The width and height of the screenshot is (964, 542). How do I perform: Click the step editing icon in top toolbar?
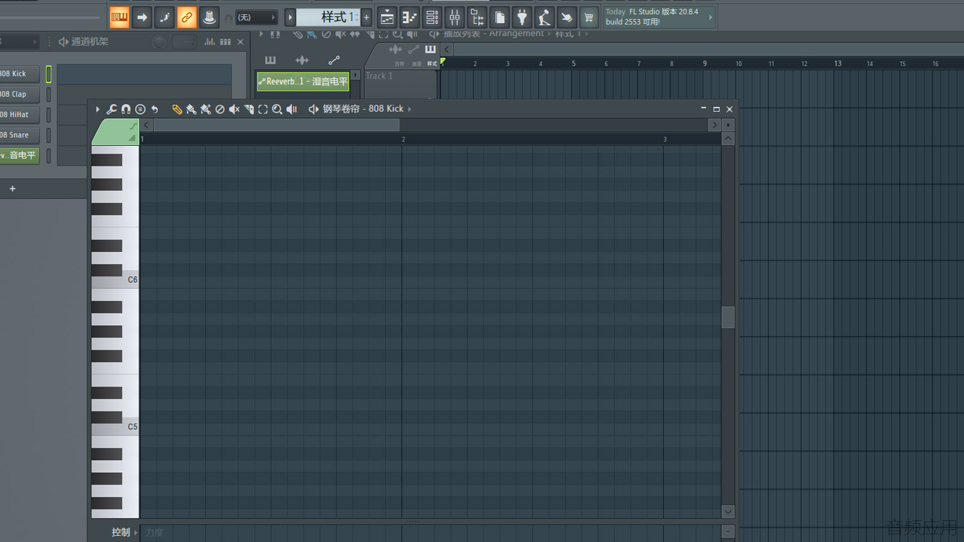(x=164, y=17)
